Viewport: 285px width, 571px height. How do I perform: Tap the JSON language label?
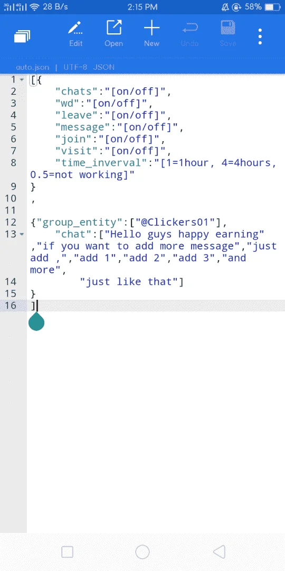tap(103, 67)
